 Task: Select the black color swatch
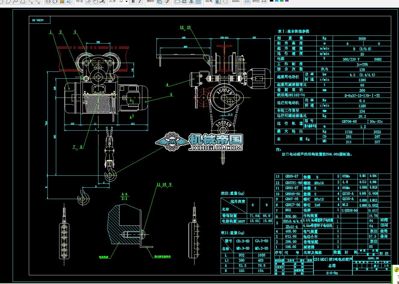point(272,1)
